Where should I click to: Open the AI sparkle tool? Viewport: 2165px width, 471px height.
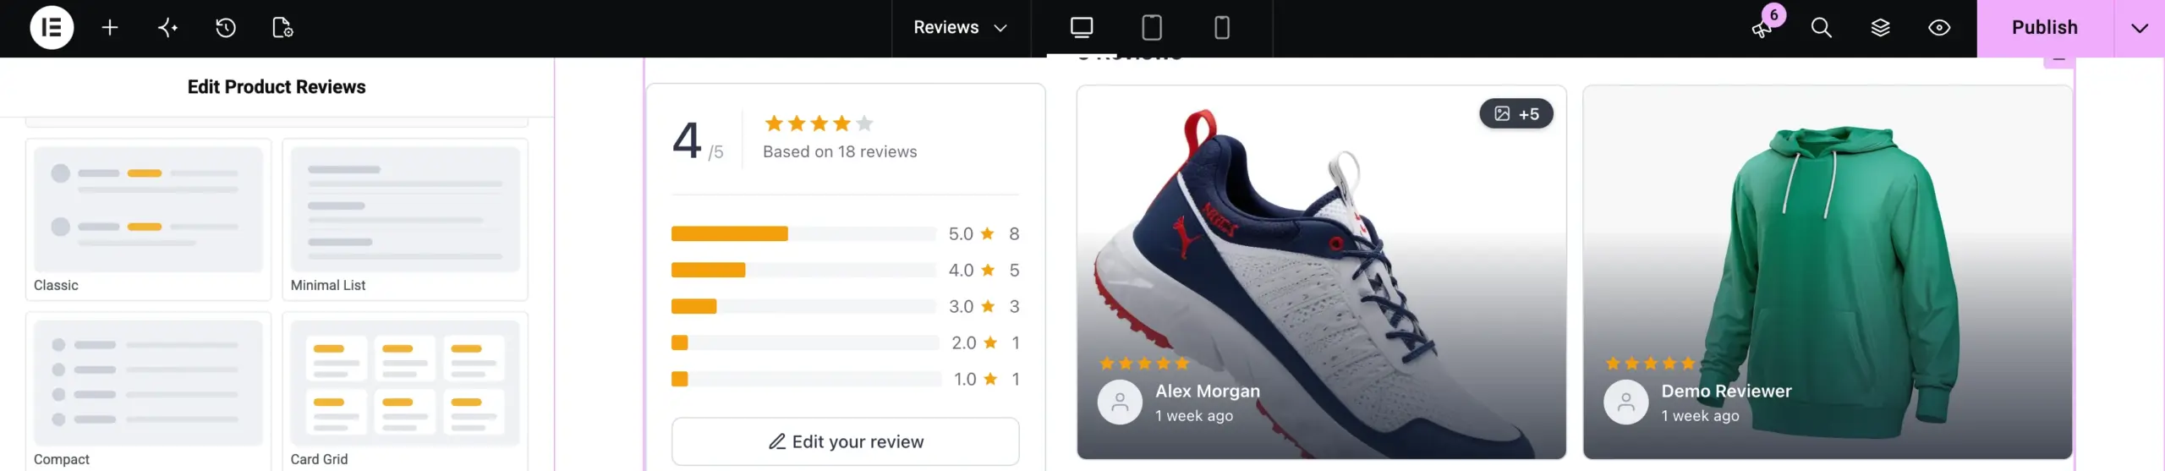point(167,28)
